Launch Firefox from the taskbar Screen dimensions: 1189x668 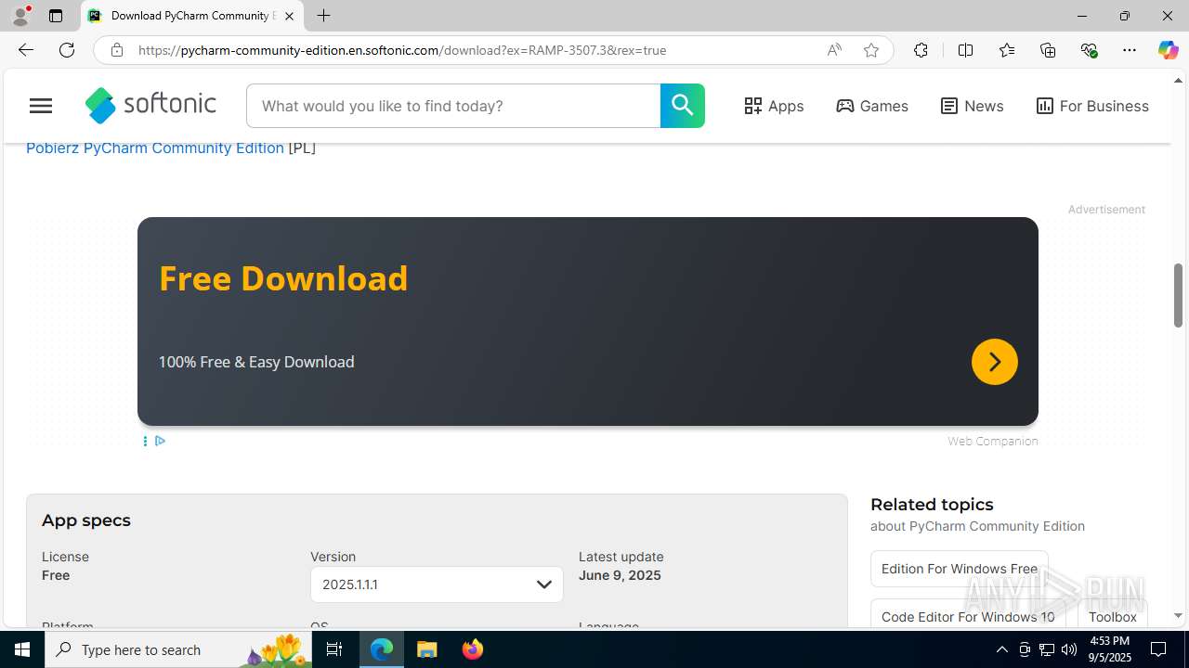click(x=472, y=649)
